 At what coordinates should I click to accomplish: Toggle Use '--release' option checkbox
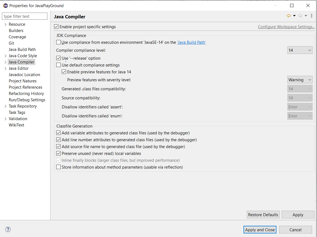pos(58,58)
